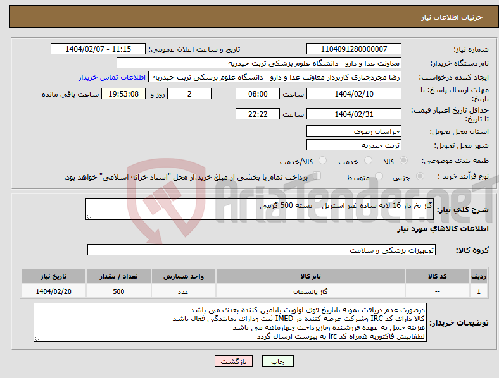Click the announcement date field 1404/02/07 - 11:15
The height and width of the screenshot is (378, 499).
point(98,49)
